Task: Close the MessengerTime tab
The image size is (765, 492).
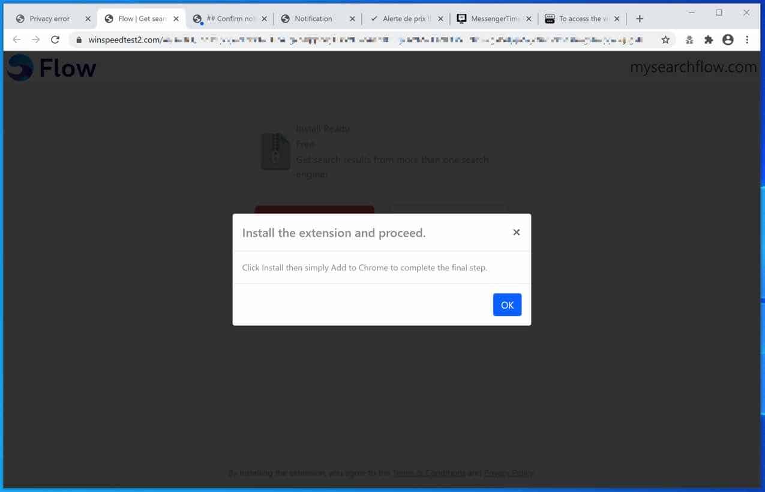Action: (529, 19)
